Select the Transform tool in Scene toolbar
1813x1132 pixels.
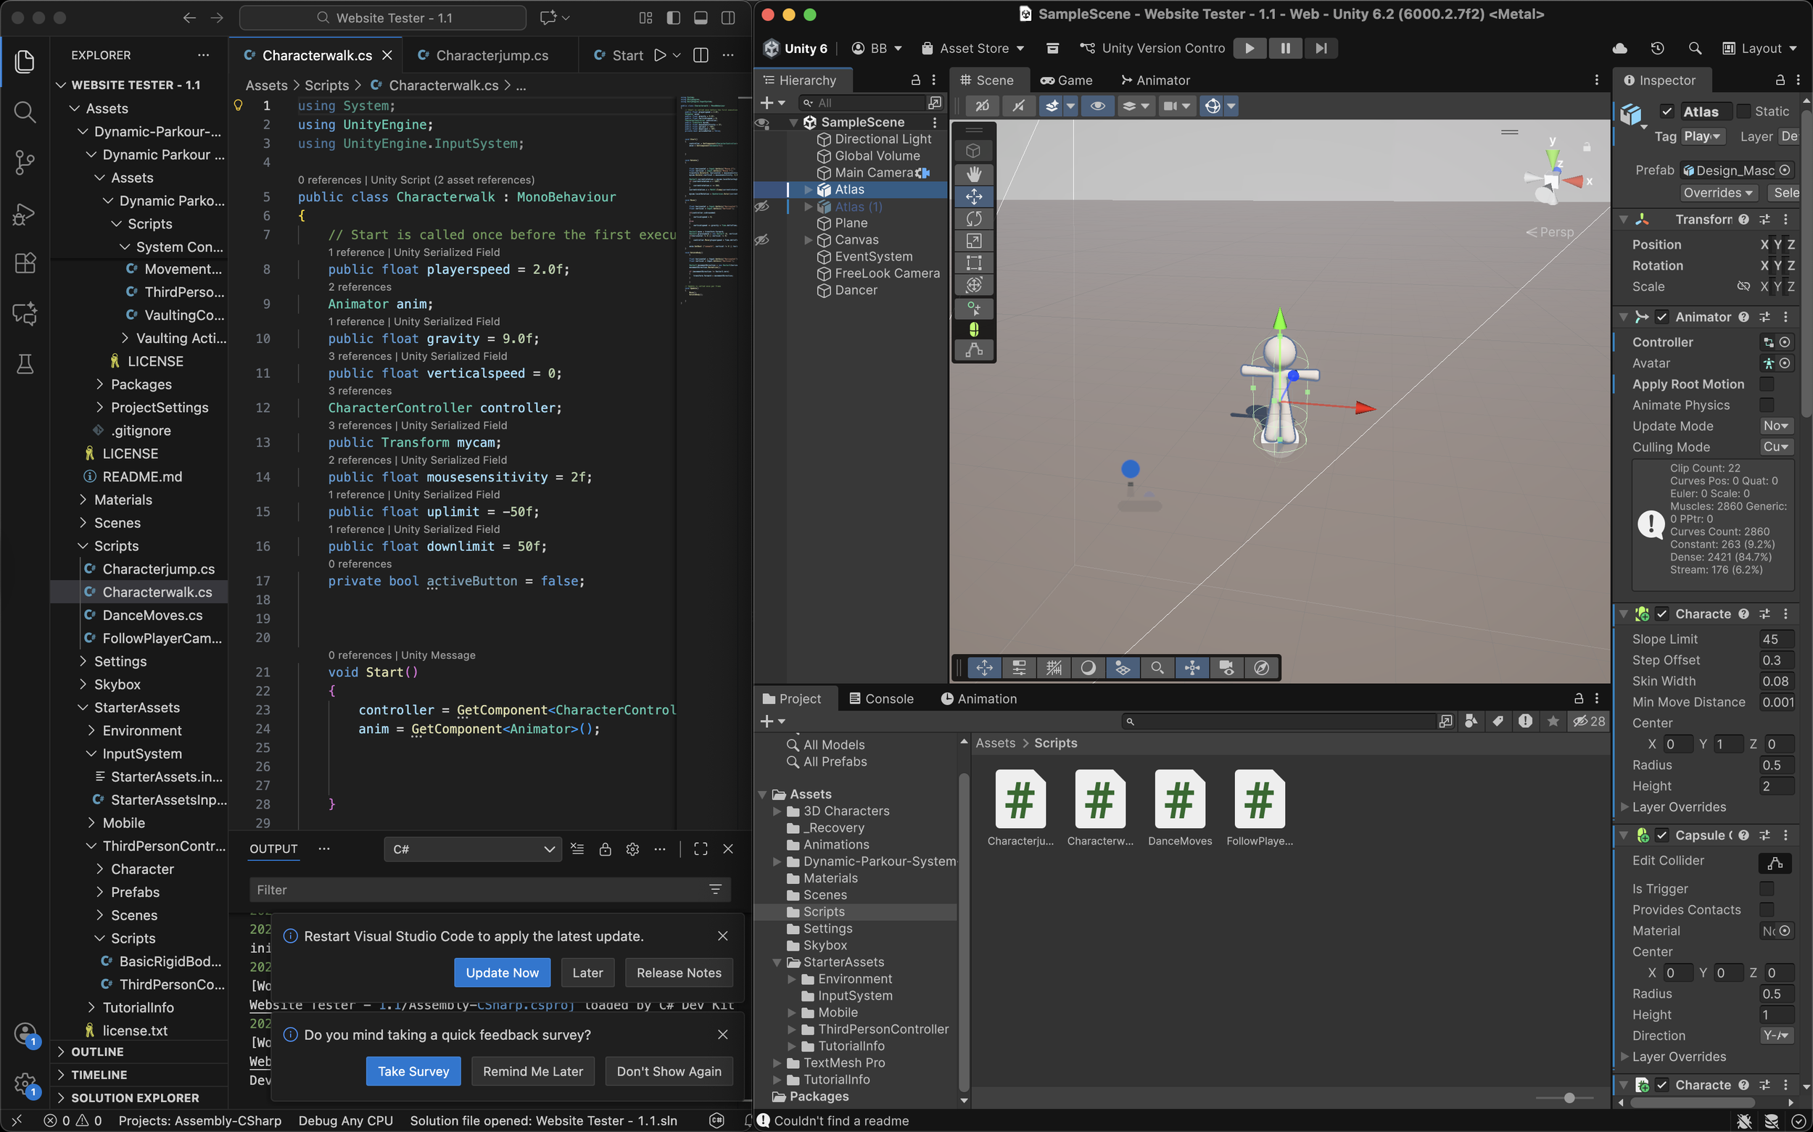click(x=973, y=284)
